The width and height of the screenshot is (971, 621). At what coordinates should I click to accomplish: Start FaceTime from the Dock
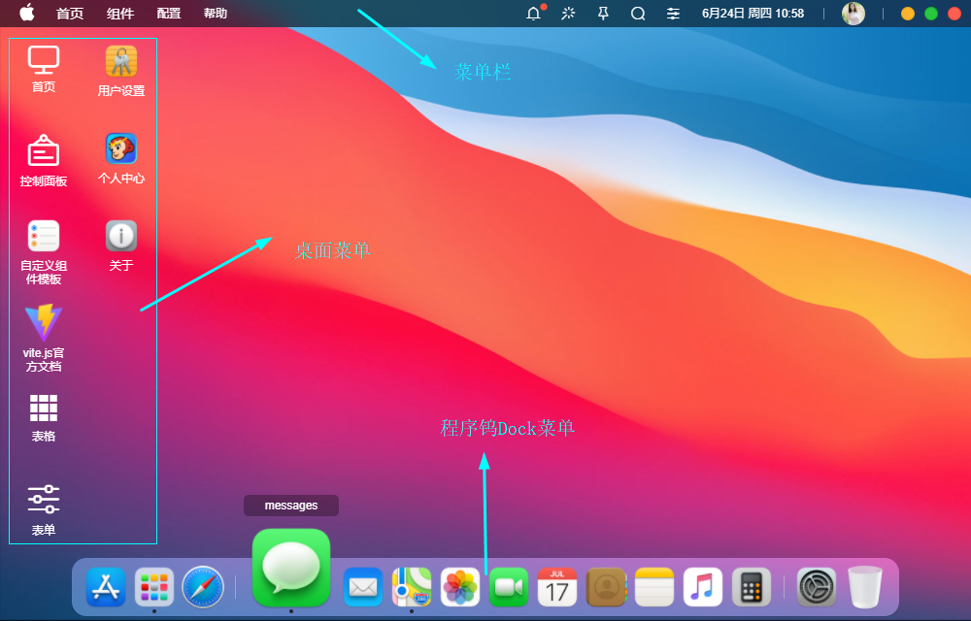click(x=509, y=587)
